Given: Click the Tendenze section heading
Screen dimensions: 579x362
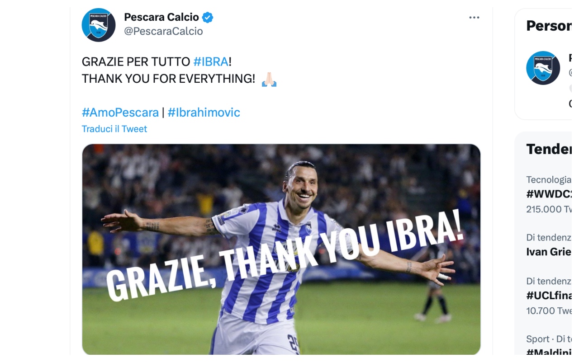Looking at the screenshot, I should [549, 149].
